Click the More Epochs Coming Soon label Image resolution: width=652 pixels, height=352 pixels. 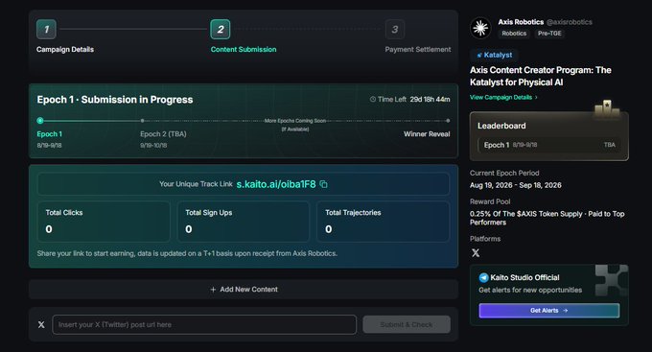(295, 121)
